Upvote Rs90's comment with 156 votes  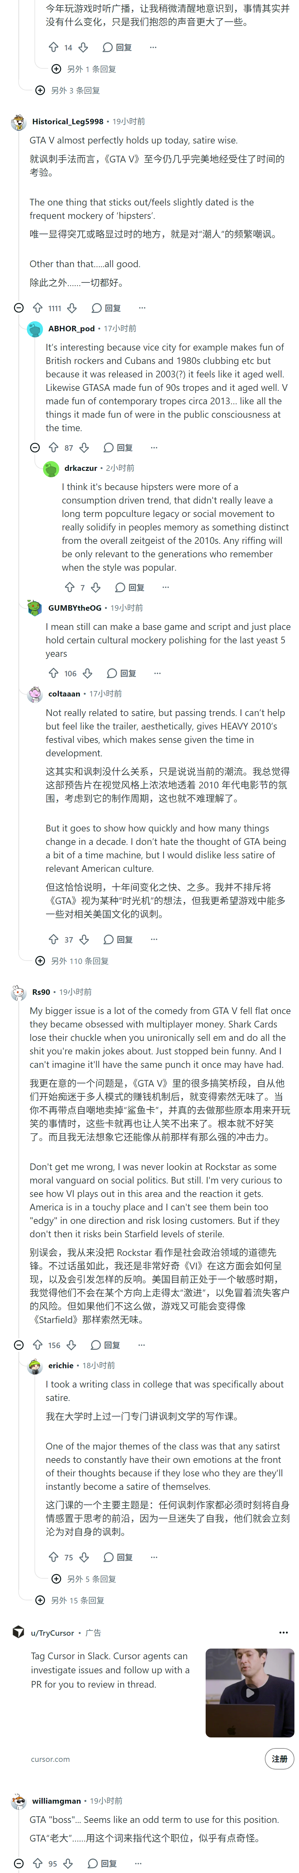point(38,1344)
